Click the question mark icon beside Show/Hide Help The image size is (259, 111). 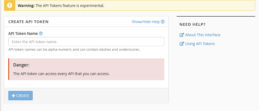click(x=162, y=22)
